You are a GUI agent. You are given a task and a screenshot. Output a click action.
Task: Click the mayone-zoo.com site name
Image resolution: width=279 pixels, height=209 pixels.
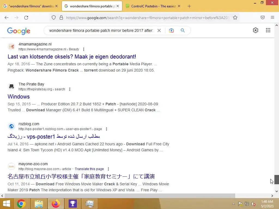tap(33, 164)
